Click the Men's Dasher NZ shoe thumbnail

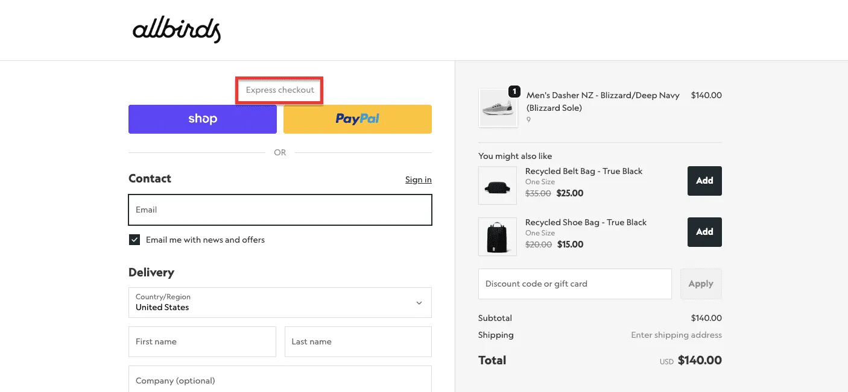[x=498, y=108]
